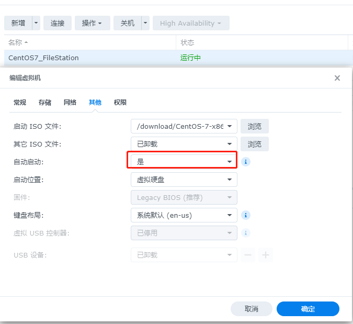
Task: Click the plus icon beside USB 设备
Action: [x=266, y=255]
